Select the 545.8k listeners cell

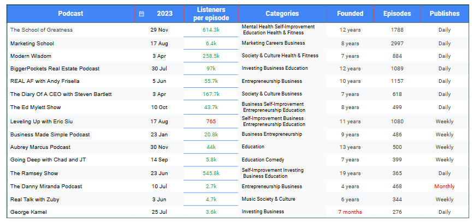coord(211,173)
